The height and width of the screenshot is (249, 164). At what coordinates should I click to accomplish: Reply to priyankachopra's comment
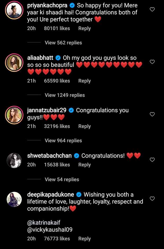tap(84, 28)
